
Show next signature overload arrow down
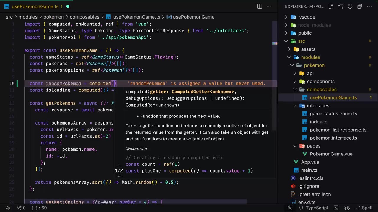click(x=119, y=176)
